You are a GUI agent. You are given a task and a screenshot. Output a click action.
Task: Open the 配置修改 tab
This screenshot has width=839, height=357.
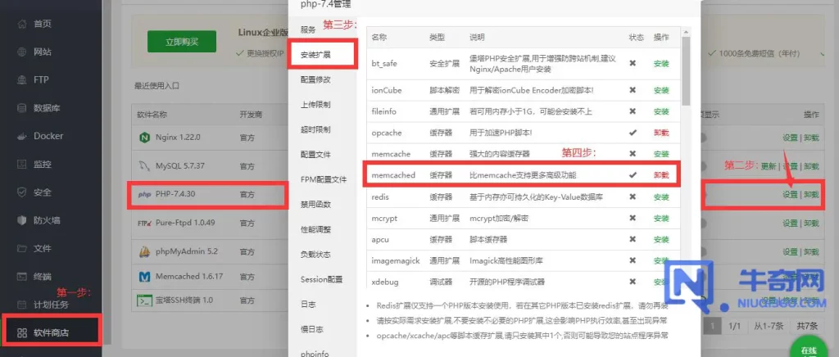pos(315,79)
